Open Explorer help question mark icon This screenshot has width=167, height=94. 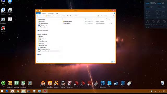[x=115, y=13]
